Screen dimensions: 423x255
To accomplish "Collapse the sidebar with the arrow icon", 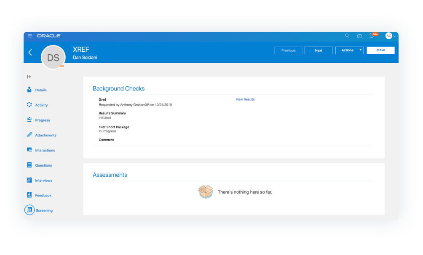I will [29, 77].
